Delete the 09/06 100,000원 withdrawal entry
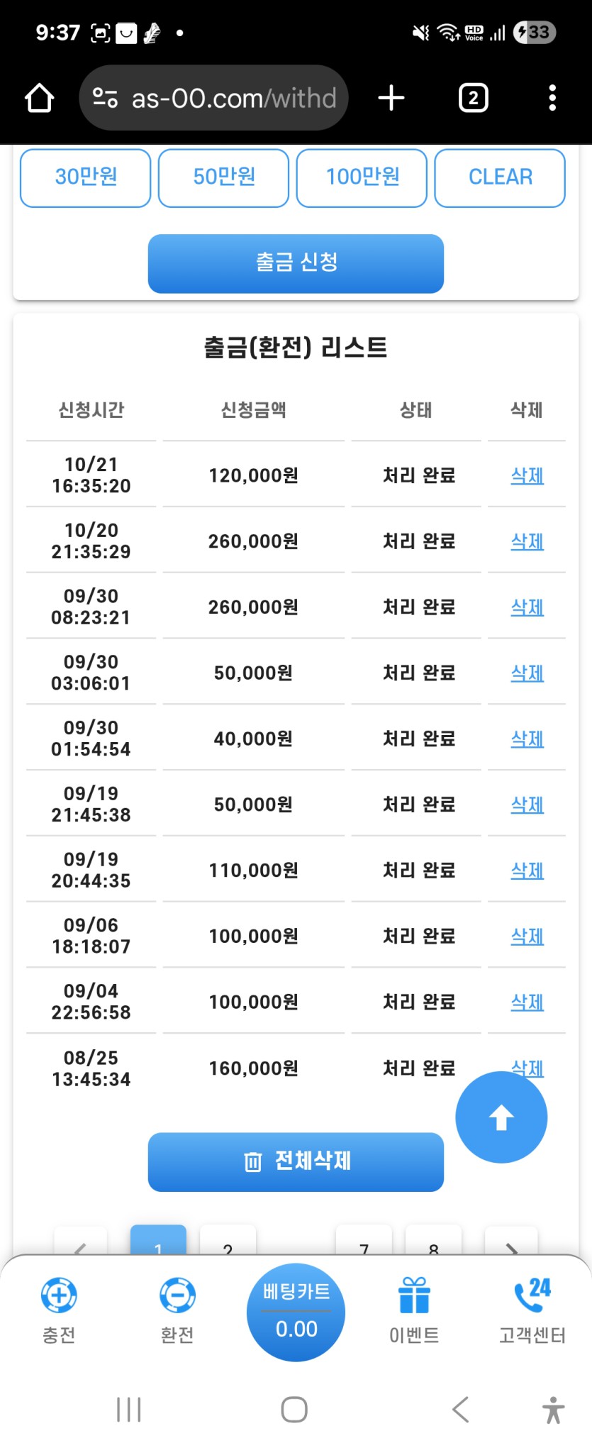This screenshot has width=592, height=1448. tap(527, 936)
